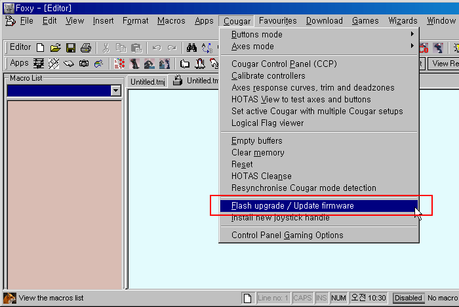Click the Undo arrow icon
The width and height of the screenshot is (459, 307).
[x=157, y=47]
